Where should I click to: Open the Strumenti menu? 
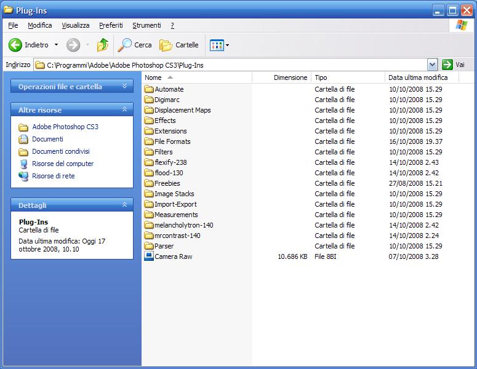[x=146, y=25]
